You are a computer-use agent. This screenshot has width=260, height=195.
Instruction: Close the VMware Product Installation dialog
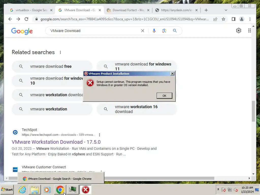coord(172,73)
